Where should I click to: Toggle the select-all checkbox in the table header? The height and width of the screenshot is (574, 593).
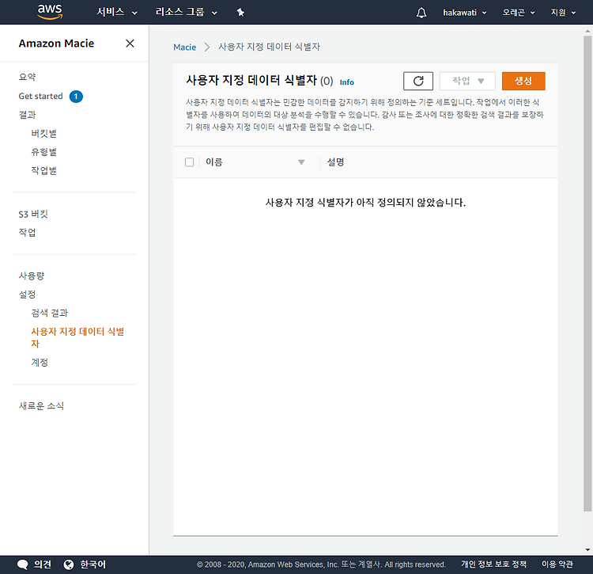coord(190,162)
